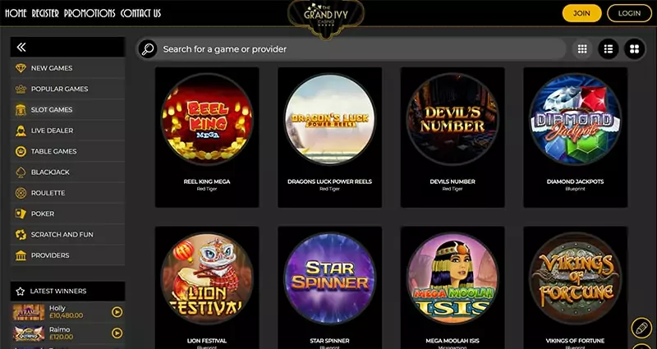Image resolution: width=657 pixels, height=349 pixels.
Task: Switch to small grid view icon
Action: tap(582, 49)
